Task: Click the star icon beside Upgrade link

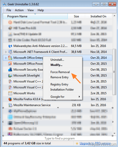Action: [77, 143]
